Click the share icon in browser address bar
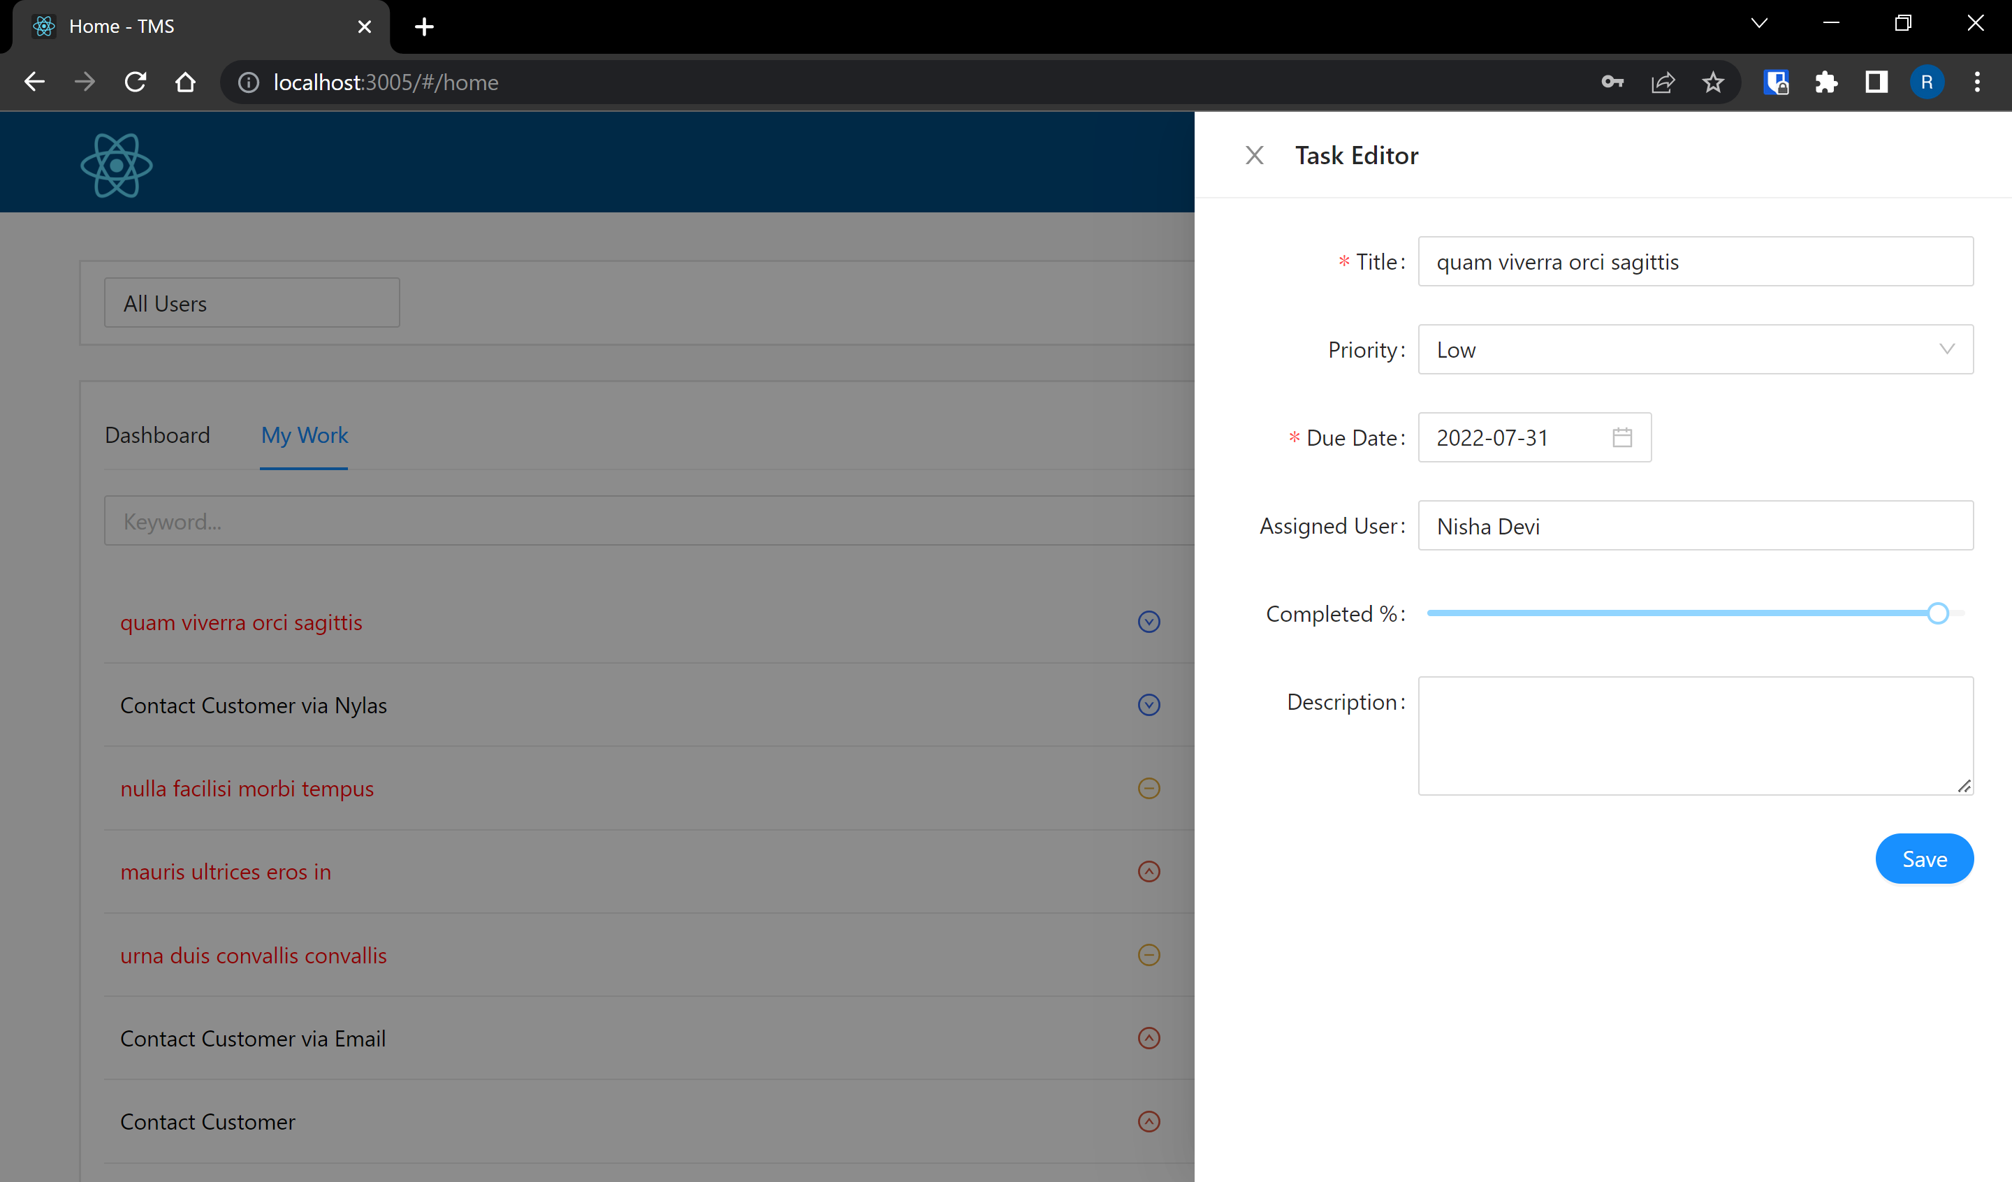 tap(1665, 80)
